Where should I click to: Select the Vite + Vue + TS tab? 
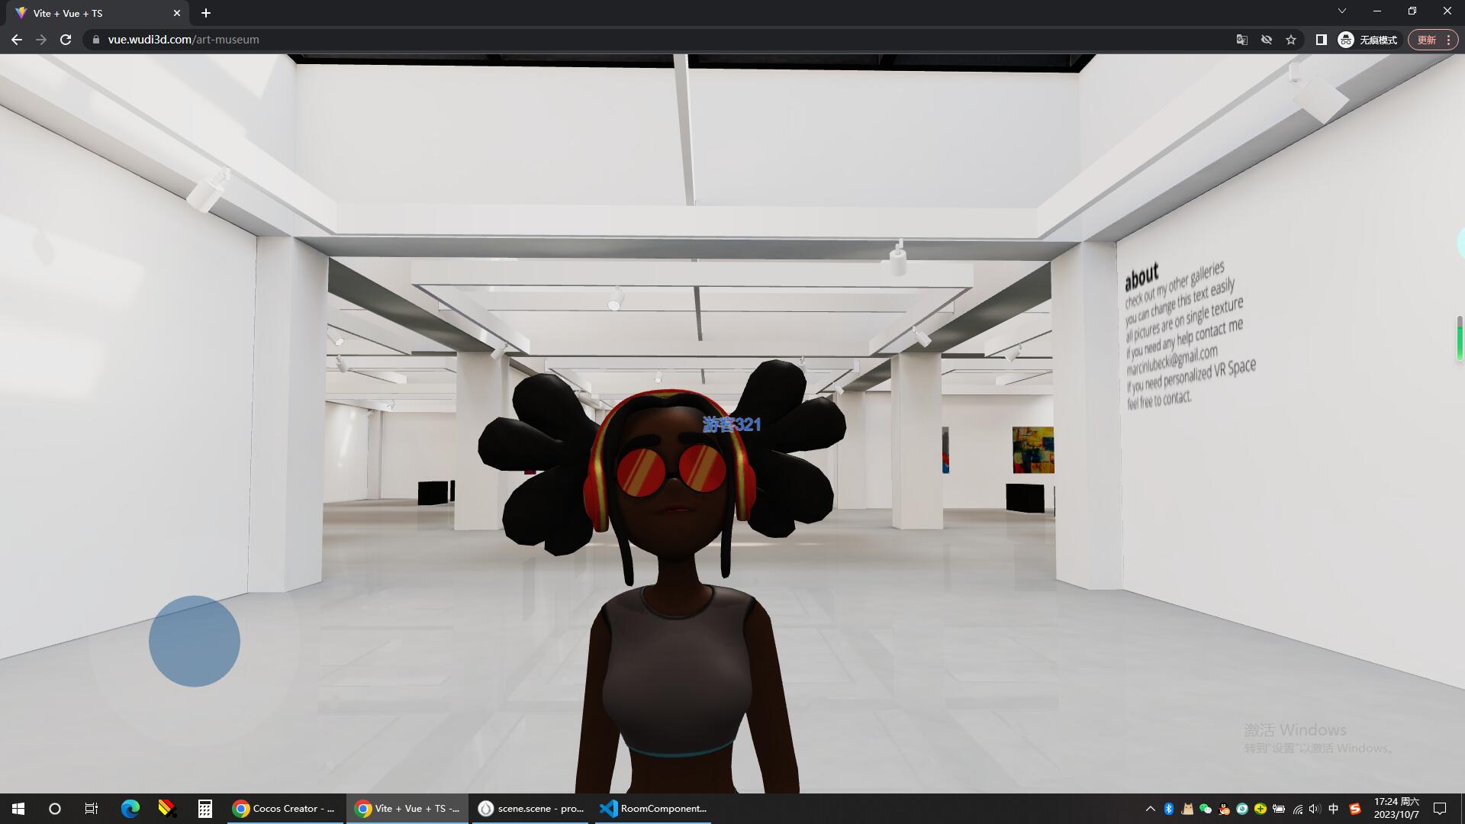click(x=92, y=13)
